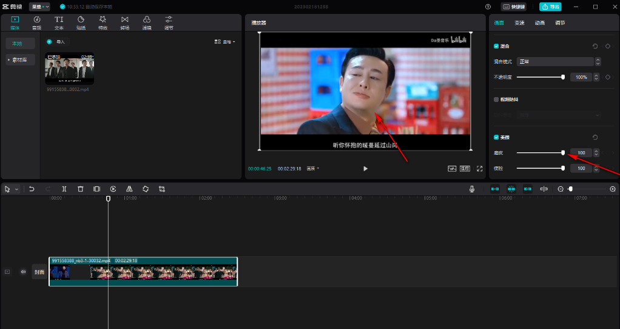The width and height of the screenshot is (620, 329).
Task: Click the zoom in timeline icon
Action: (x=613, y=189)
